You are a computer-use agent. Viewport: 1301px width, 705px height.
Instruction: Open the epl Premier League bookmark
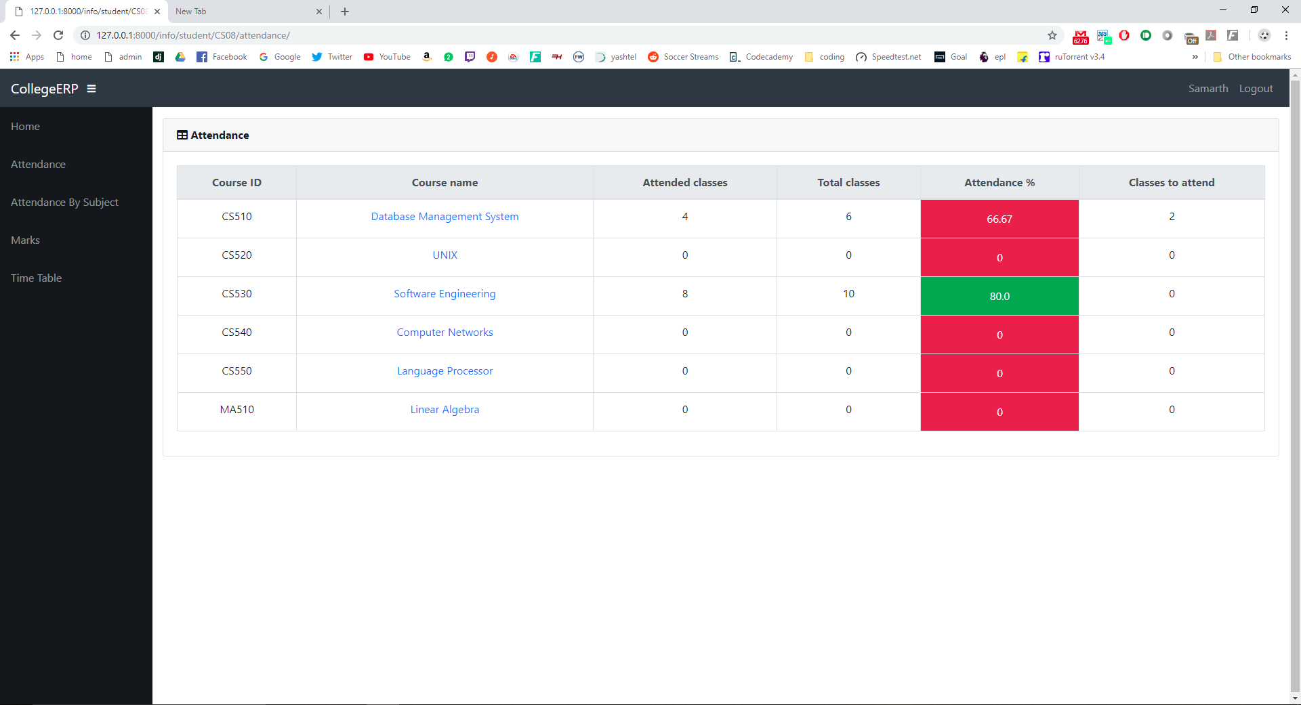(993, 57)
